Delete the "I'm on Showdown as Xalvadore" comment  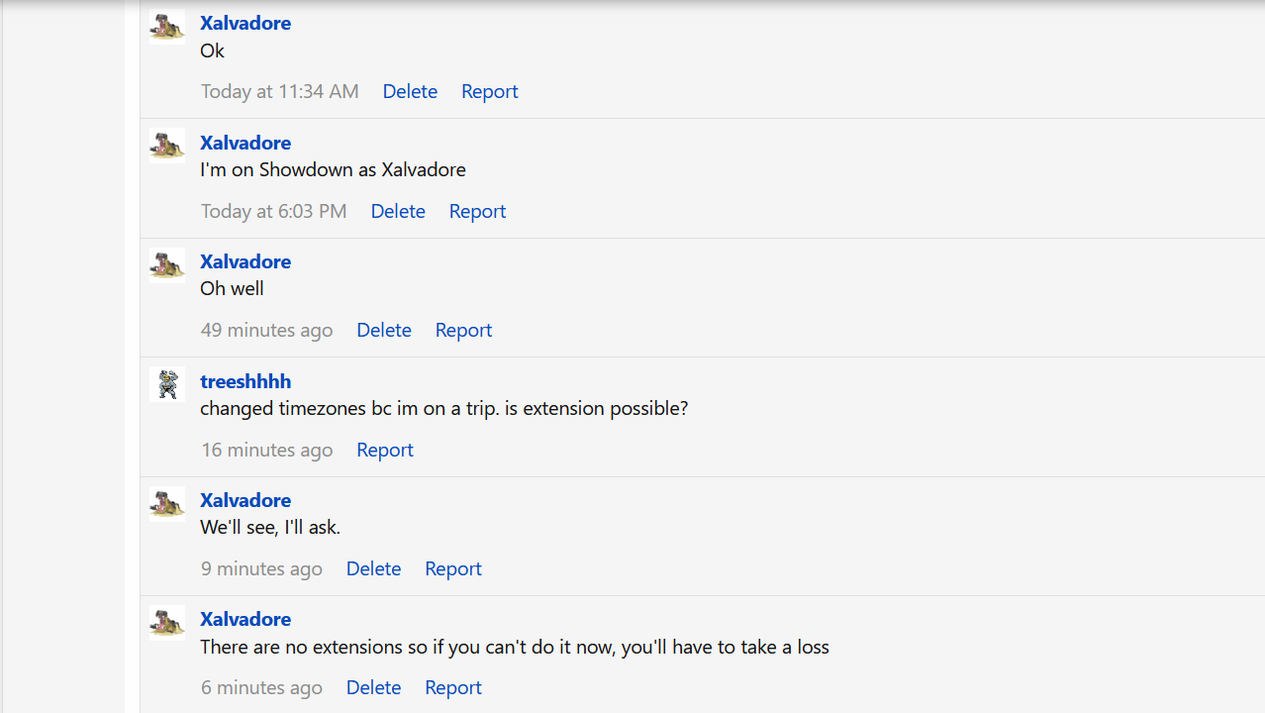(398, 211)
